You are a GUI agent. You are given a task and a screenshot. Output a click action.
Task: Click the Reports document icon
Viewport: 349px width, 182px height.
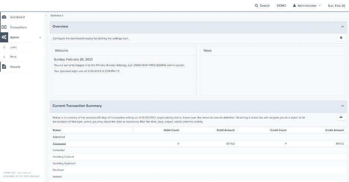point(4,67)
